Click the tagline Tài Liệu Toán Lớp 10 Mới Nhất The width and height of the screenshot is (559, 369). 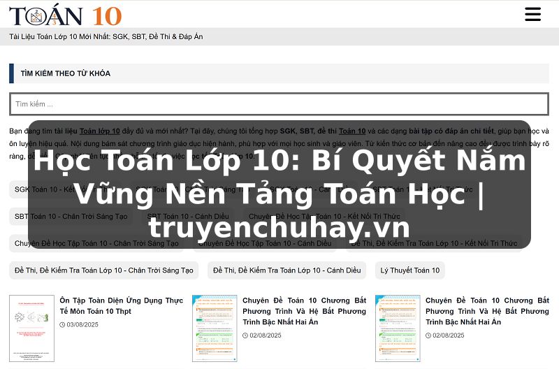106,36
